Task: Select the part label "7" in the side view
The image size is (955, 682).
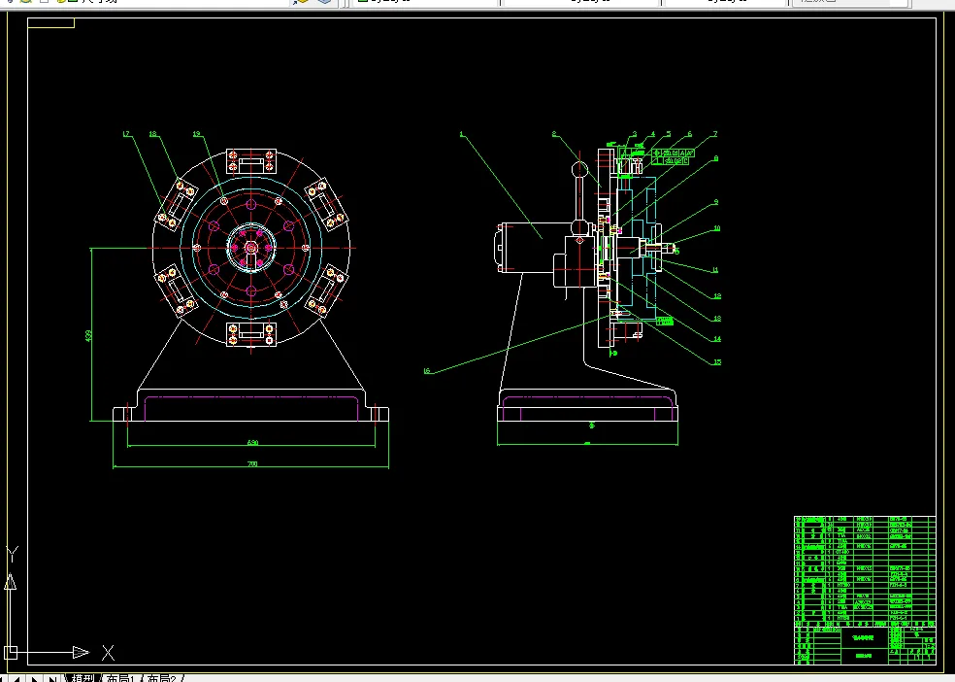Action: click(715, 134)
